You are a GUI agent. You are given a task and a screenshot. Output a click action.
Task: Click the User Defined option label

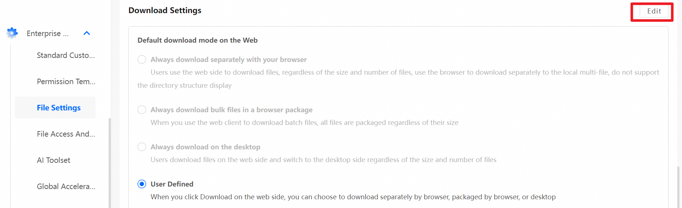pos(172,184)
